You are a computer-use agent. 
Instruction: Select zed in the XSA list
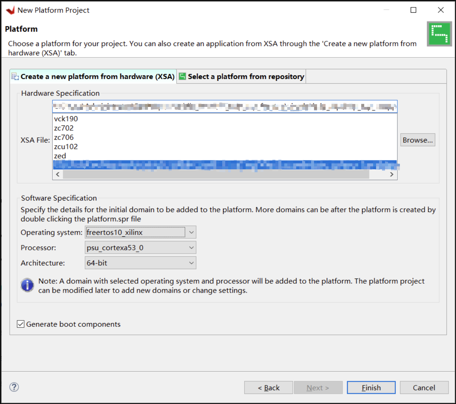point(225,156)
